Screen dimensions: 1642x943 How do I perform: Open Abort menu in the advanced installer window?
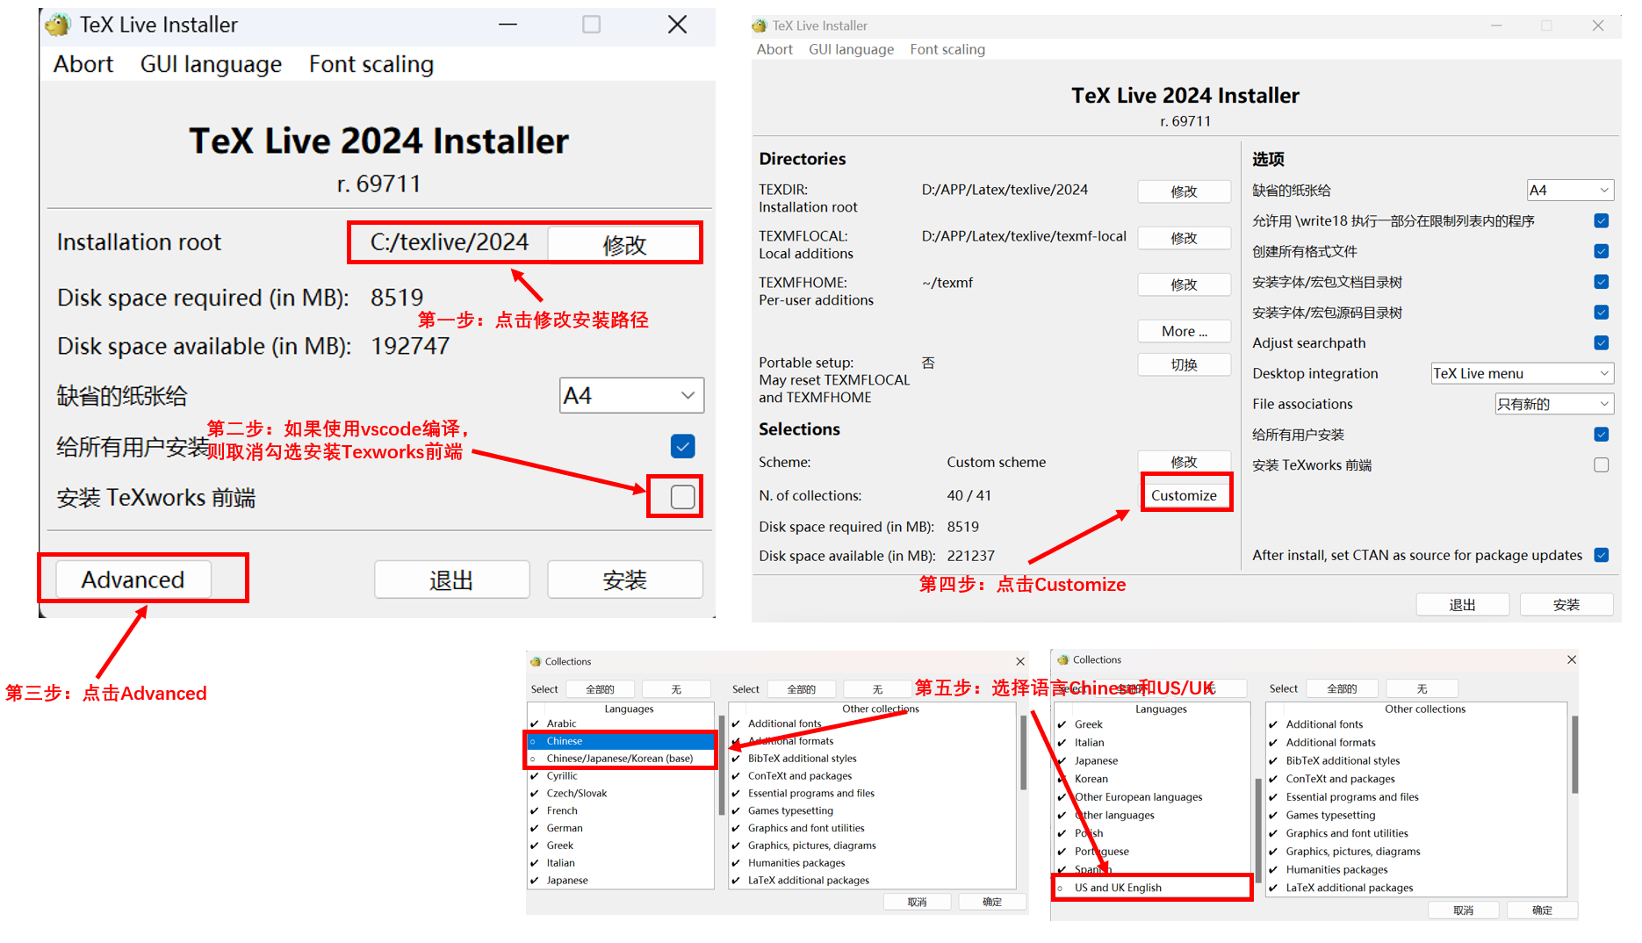pos(774,49)
